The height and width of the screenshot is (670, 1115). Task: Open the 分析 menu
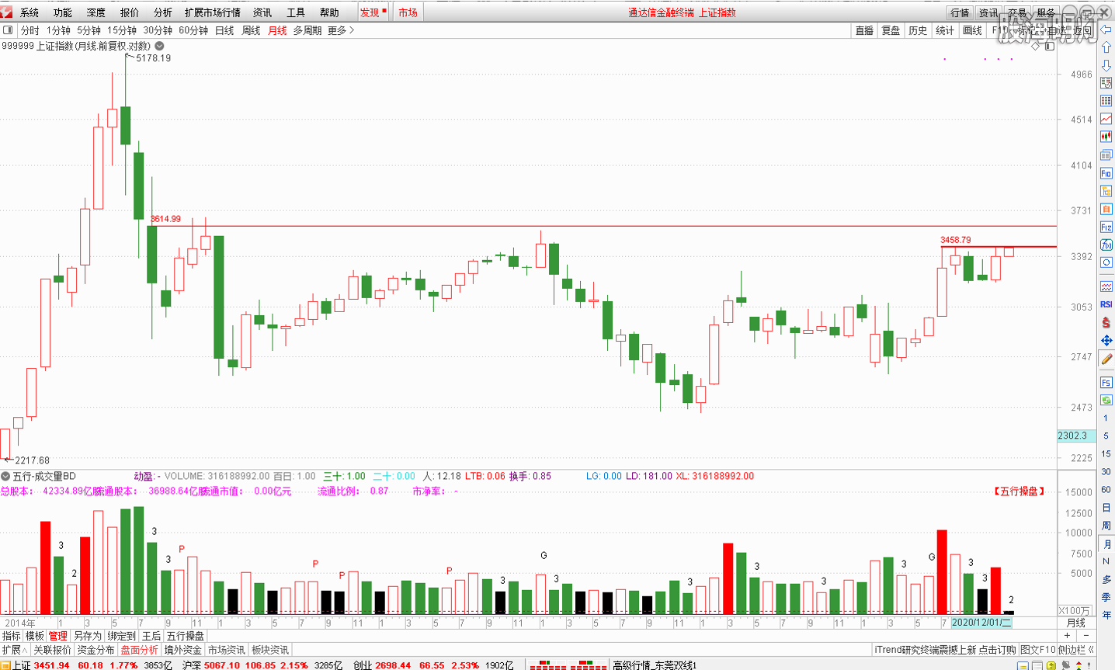(163, 12)
